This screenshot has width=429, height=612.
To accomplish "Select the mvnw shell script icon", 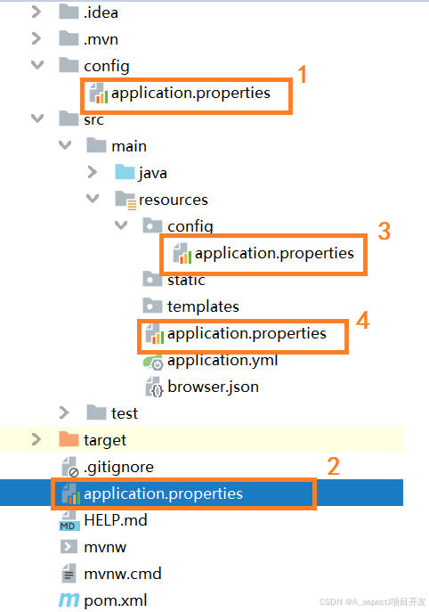I will pos(69,547).
